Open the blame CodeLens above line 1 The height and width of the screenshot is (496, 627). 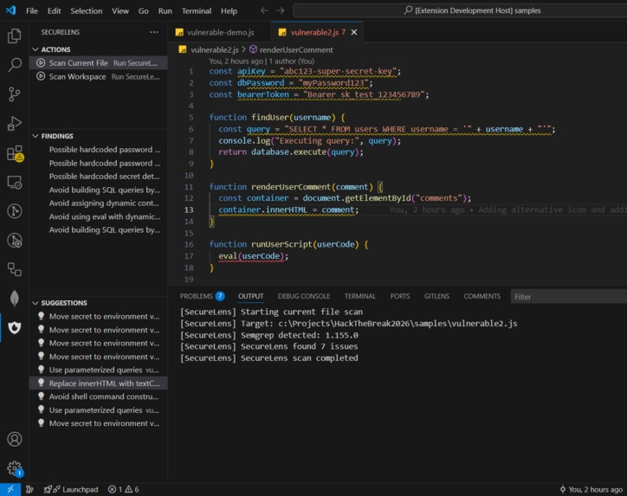(262, 61)
